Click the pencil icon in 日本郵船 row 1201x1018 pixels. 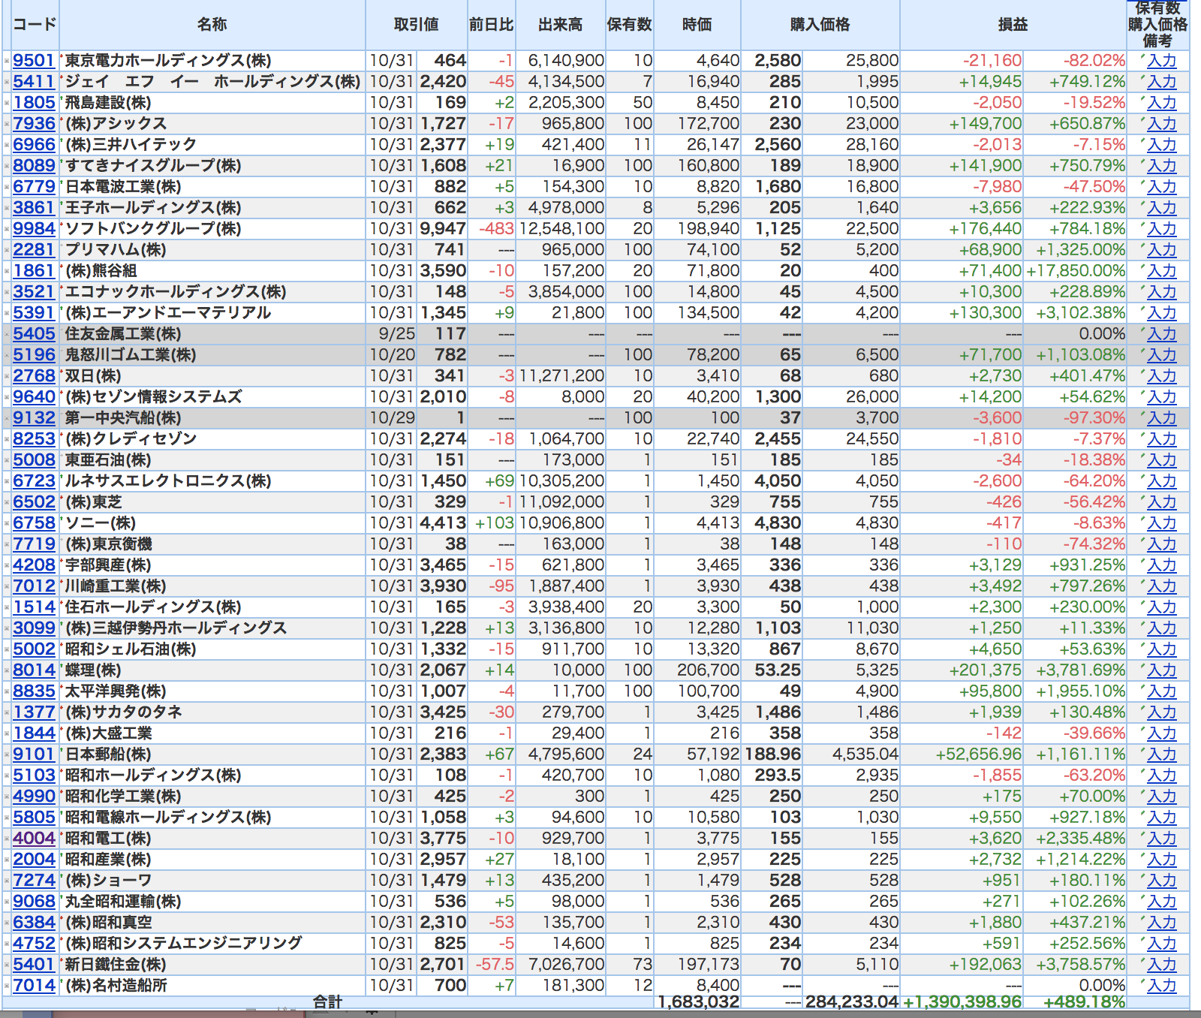click(x=1142, y=751)
